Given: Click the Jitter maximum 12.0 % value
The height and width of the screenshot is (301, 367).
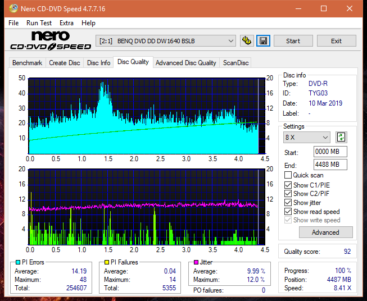Looking at the screenshot, I should pos(256,280).
